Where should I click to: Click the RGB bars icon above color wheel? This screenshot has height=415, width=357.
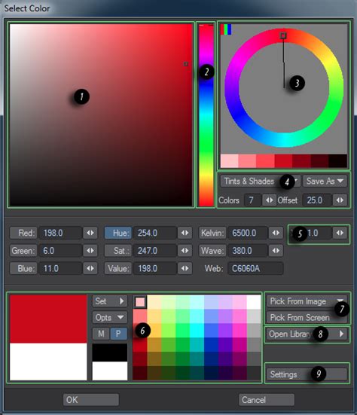click(226, 29)
